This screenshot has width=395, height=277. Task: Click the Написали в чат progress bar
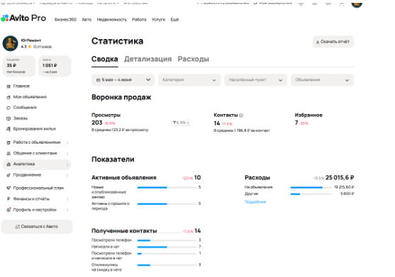(167, 247)
